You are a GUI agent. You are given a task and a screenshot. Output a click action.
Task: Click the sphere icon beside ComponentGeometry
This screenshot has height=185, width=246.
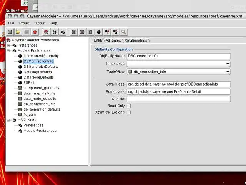[x=20, y=56]
